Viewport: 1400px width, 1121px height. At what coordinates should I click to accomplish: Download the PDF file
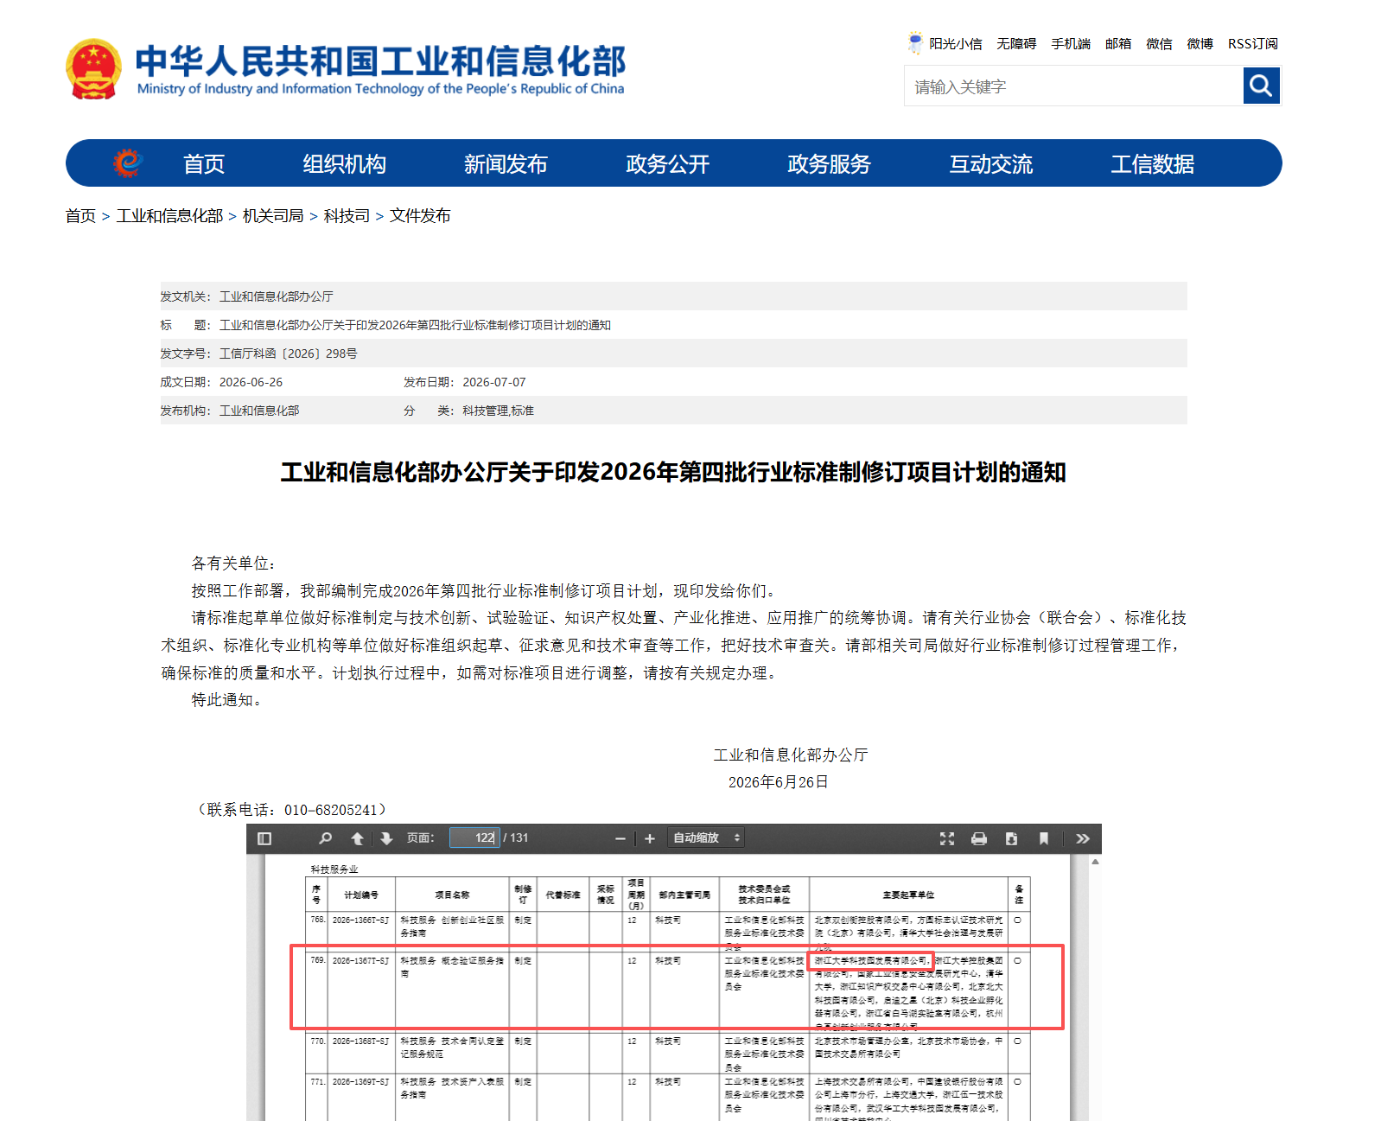pos(1011,838)
